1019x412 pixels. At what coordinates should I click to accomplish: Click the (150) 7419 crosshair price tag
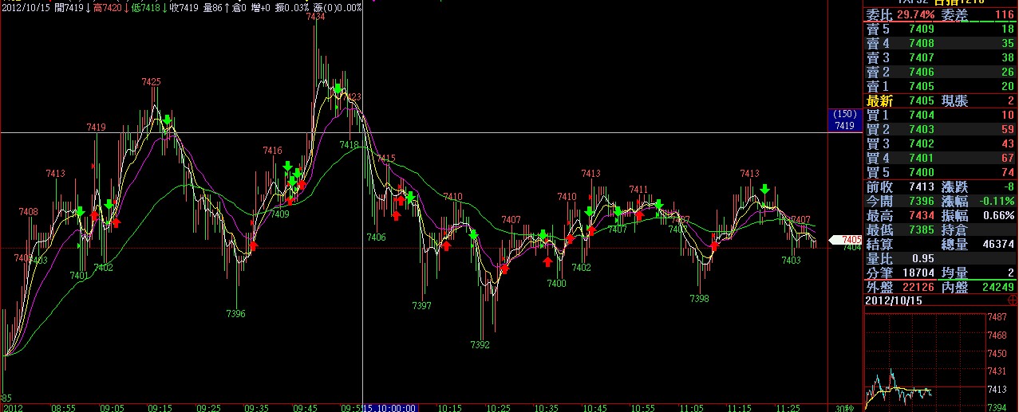(x=844, y=120)
